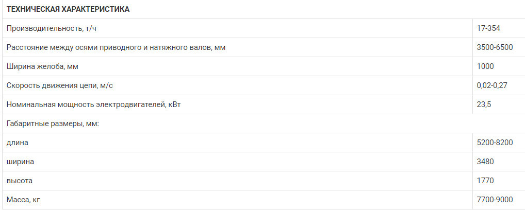The image size is (525, 211).
Task: Click the 17-354 productivity value
Action: pos(488,28)
